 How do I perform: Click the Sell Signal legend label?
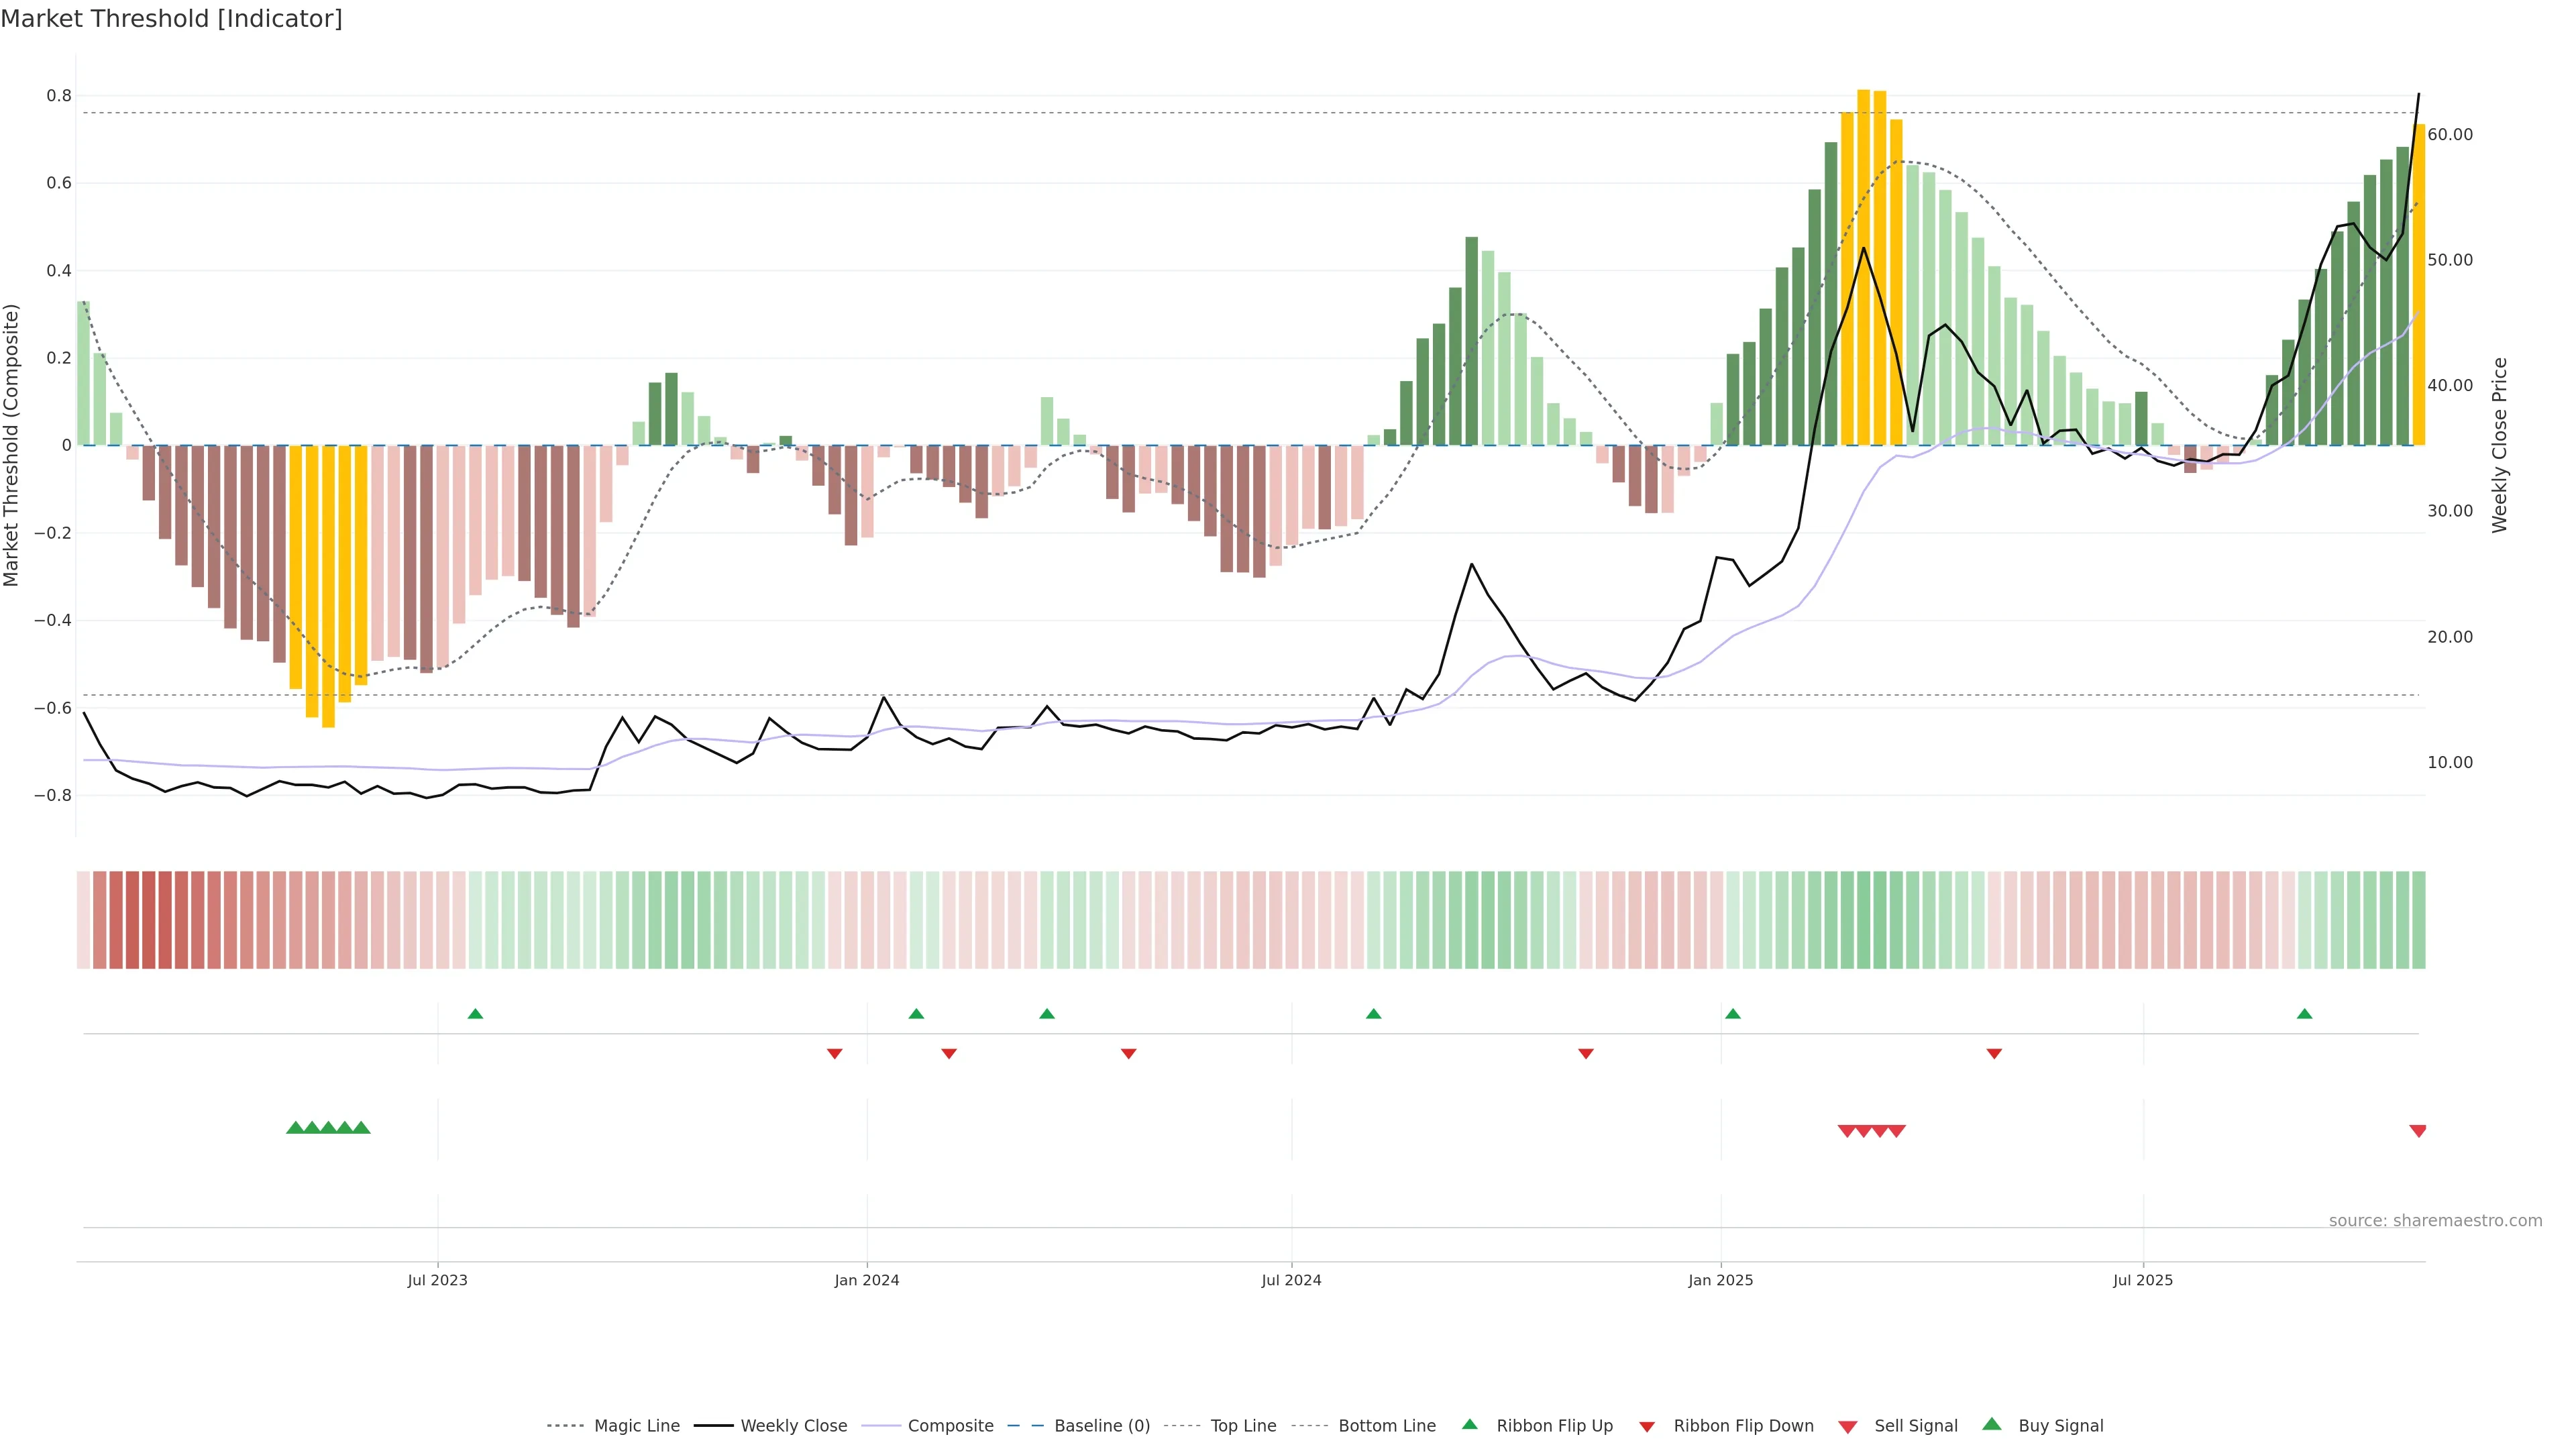(1915, 1426)
